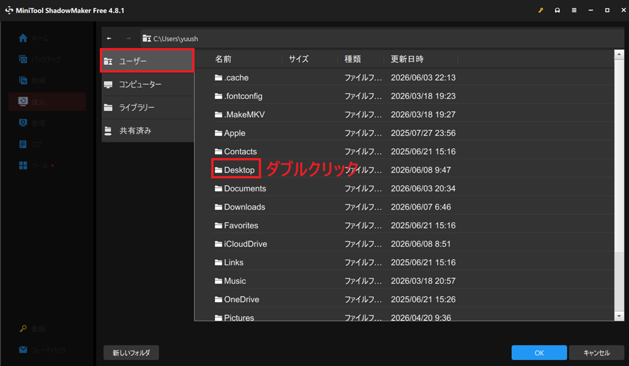Viewport: 629px width, 366px height.
Task: Click the file list vertical scrollbar track
Action: [x=619, y=185]
